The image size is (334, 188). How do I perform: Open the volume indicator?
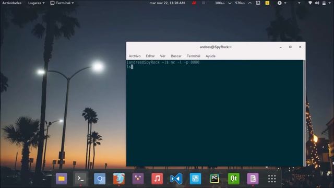click(x=317, y=3)
